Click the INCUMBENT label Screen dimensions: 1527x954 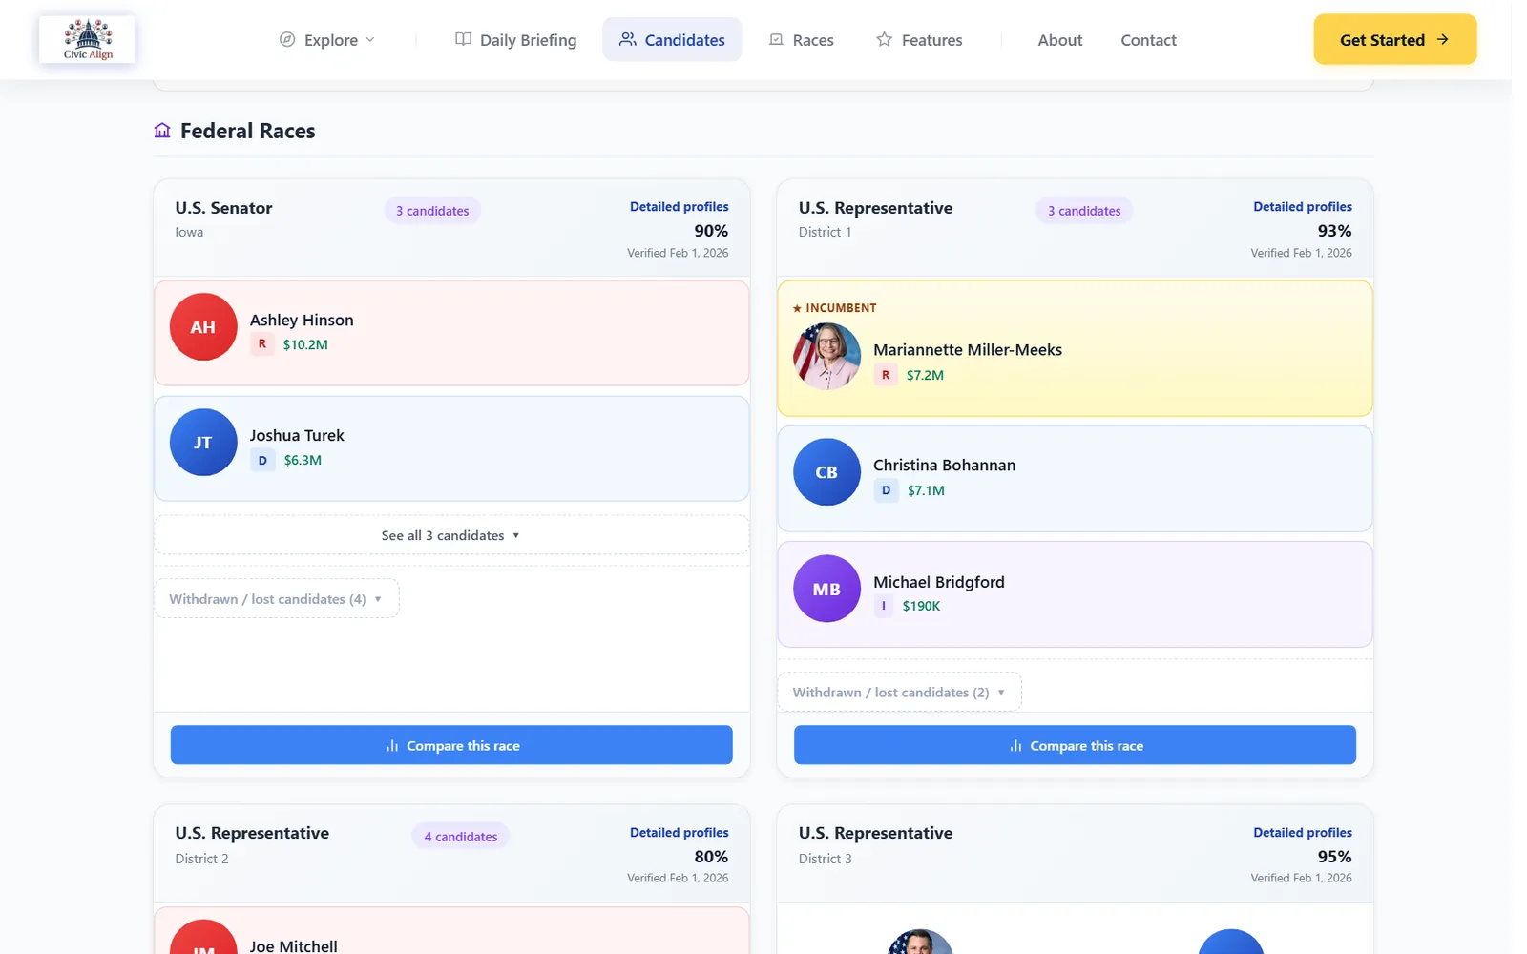point(834,308)
